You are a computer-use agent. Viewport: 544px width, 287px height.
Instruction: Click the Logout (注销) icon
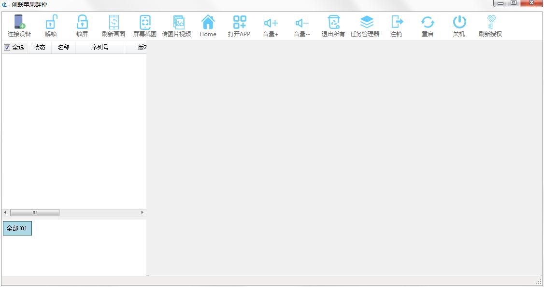tap(396, 26)
